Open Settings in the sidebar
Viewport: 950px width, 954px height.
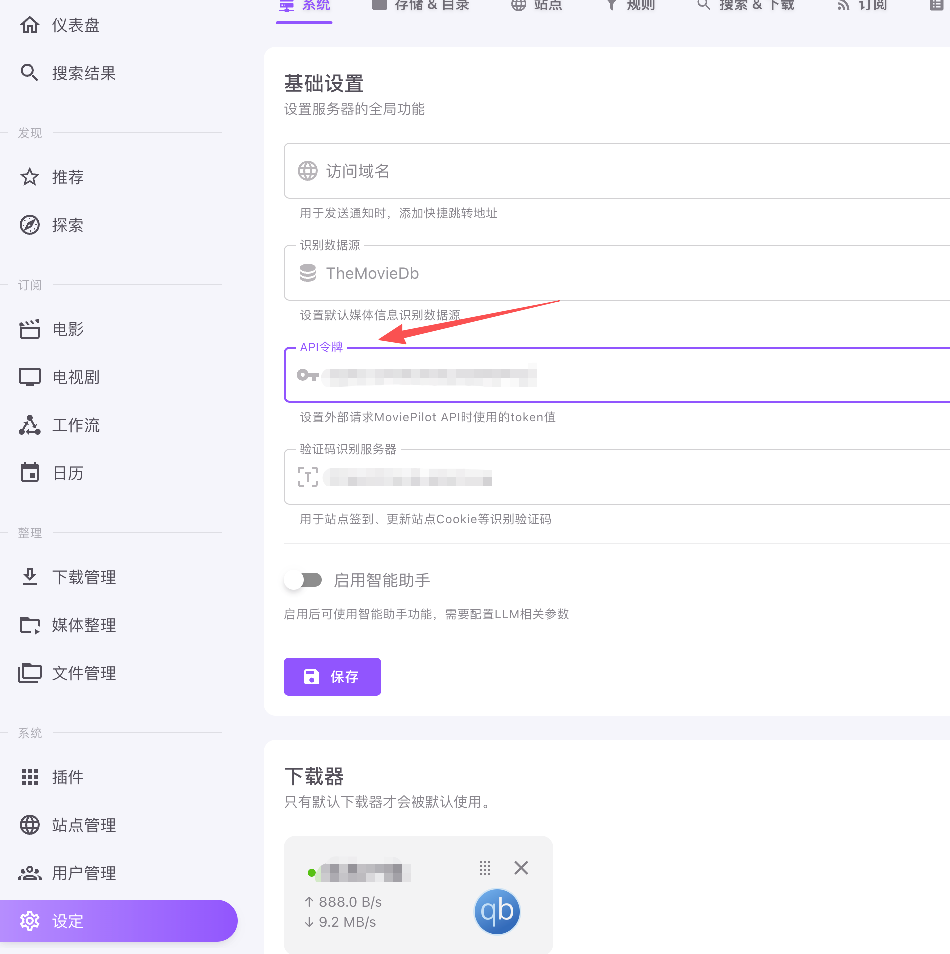[x=118, y=921]
